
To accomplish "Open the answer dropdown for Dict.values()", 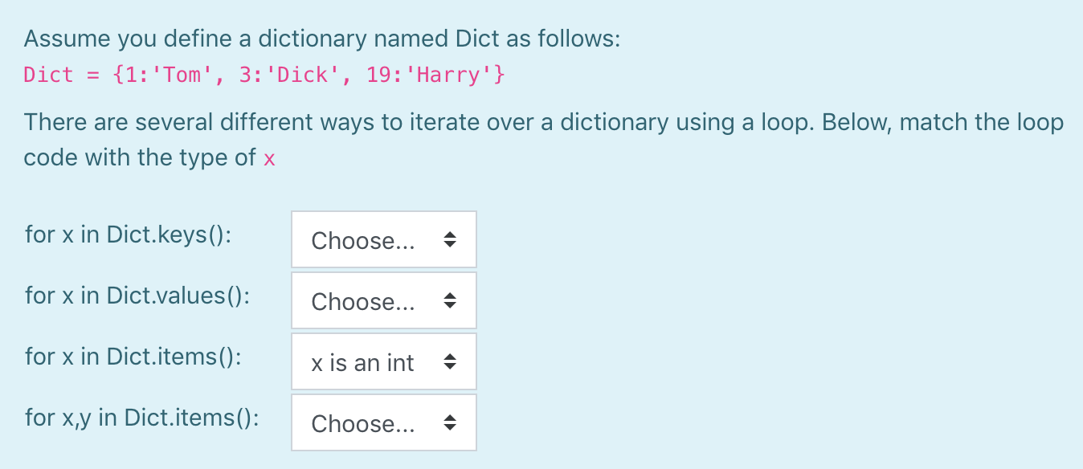I will [x=383, y=300].
